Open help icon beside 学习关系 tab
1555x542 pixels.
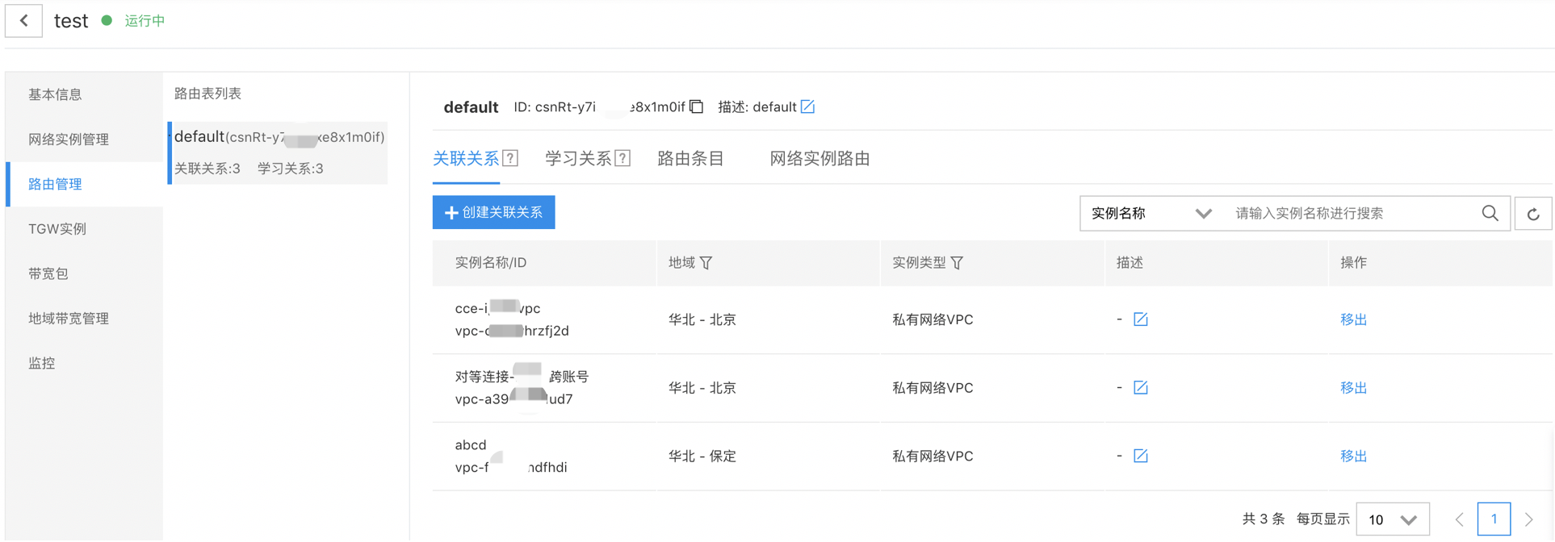point(622,158)
